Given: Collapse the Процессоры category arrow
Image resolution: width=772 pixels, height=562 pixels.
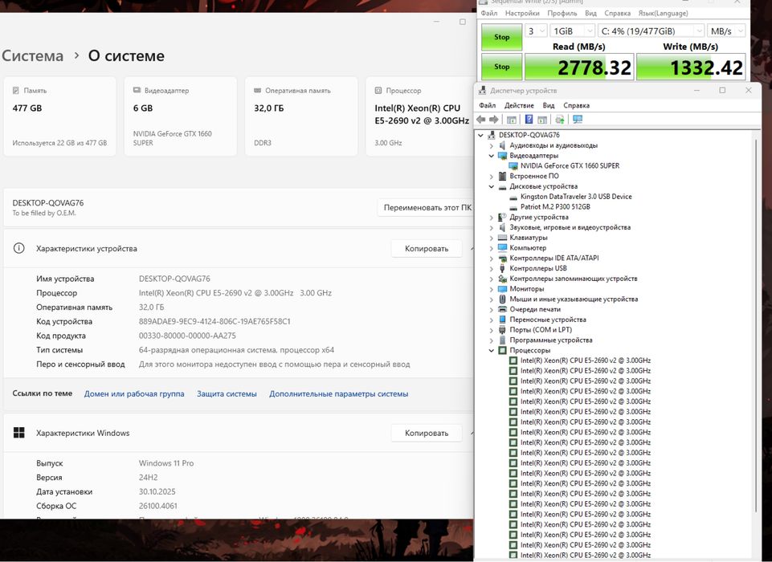Looking at the screenshot, I should click(492, 350).
